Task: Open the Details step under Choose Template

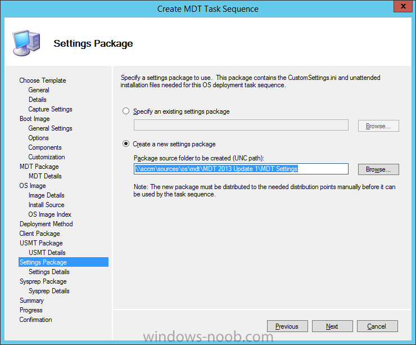Action: pyautogui.click(x=38, y=100)
